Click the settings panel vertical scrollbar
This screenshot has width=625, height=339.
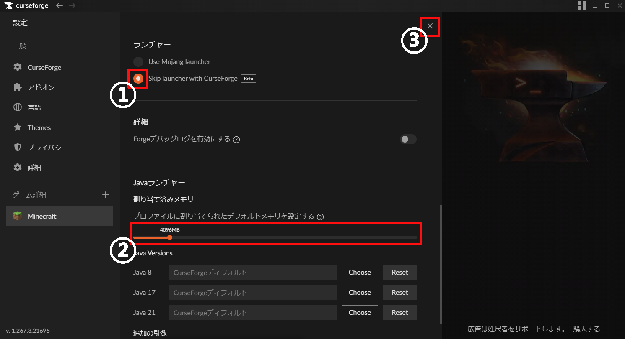click(x=440, y=264)
